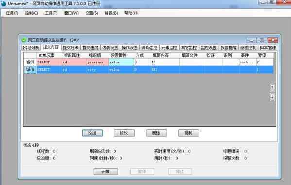This screenshot has height=185, width=291.
Task: Click the move-down arrow icon
Action: click(x=272, y=97)
